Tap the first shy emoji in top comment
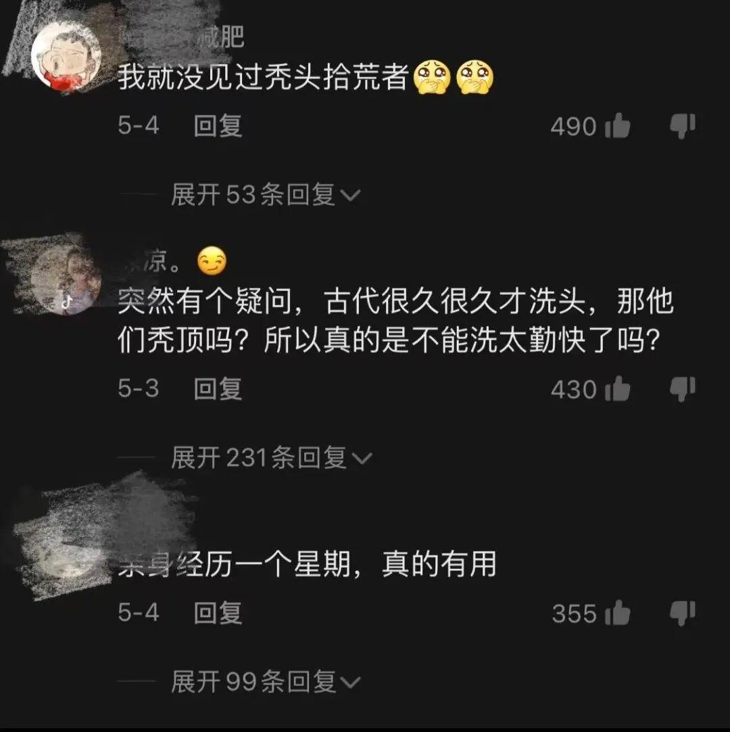730x732 pixels. (432, 77)
